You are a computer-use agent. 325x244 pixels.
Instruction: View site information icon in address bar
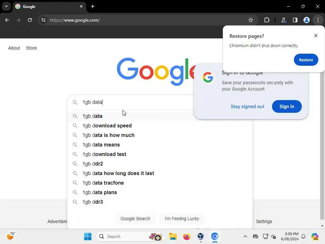pyautogui.click(x=43, y=20)
